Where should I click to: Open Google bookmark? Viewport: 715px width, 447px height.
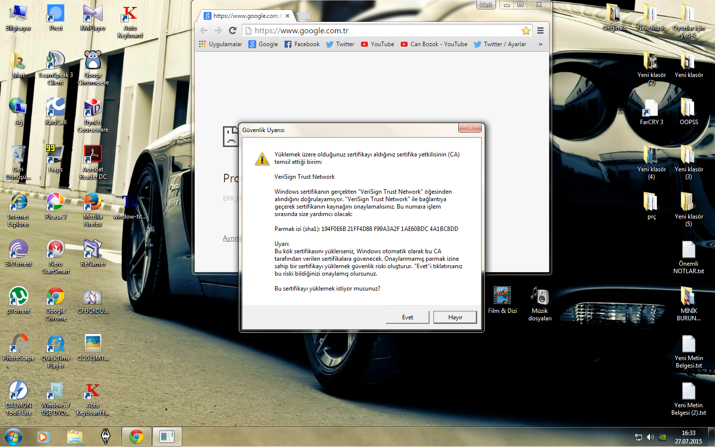(263, 44)
